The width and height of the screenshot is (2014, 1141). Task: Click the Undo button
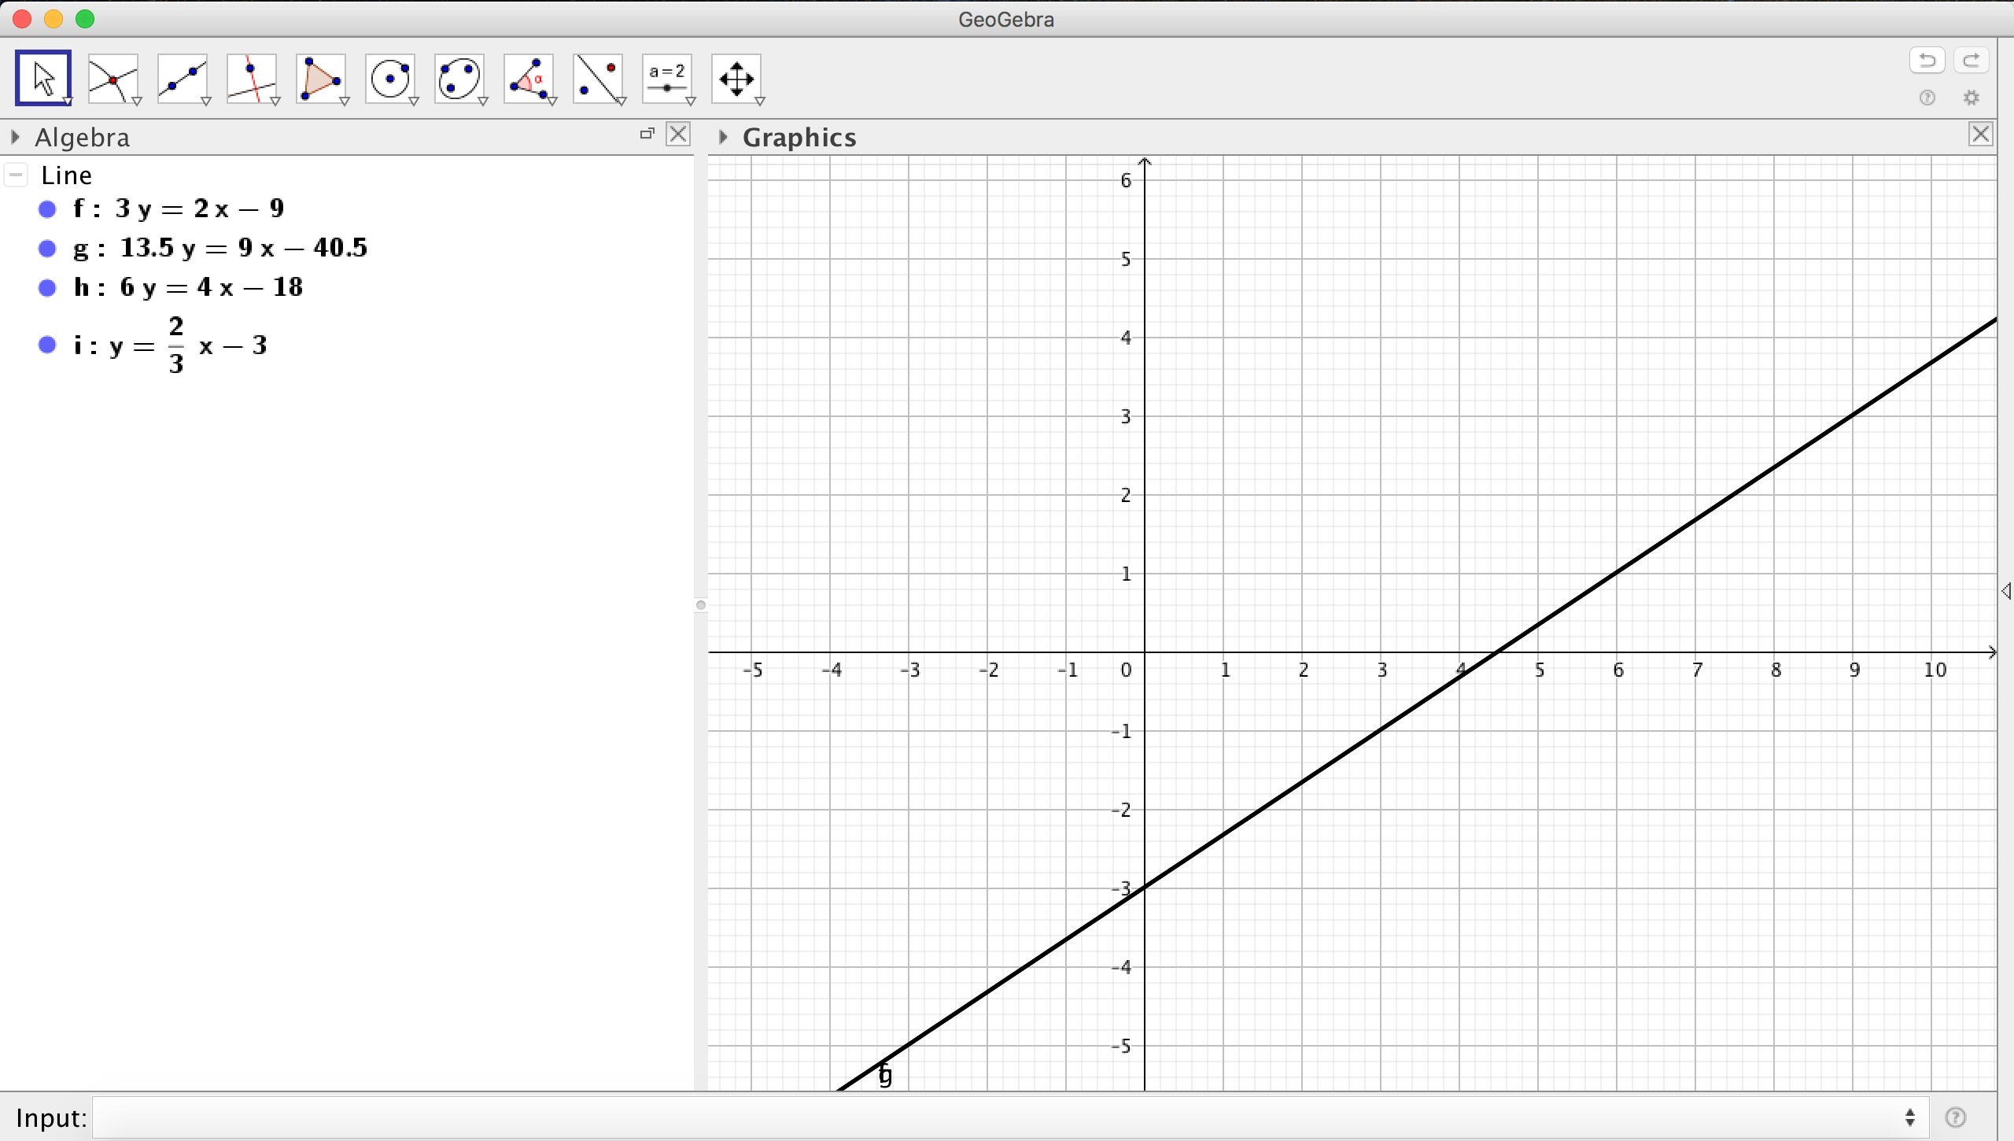[x=1927, y=61]
